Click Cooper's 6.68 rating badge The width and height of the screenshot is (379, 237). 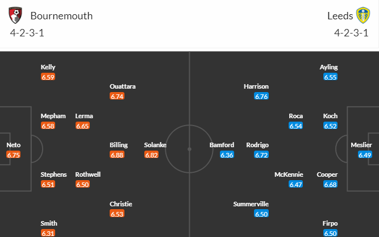(x=330, y=184)
